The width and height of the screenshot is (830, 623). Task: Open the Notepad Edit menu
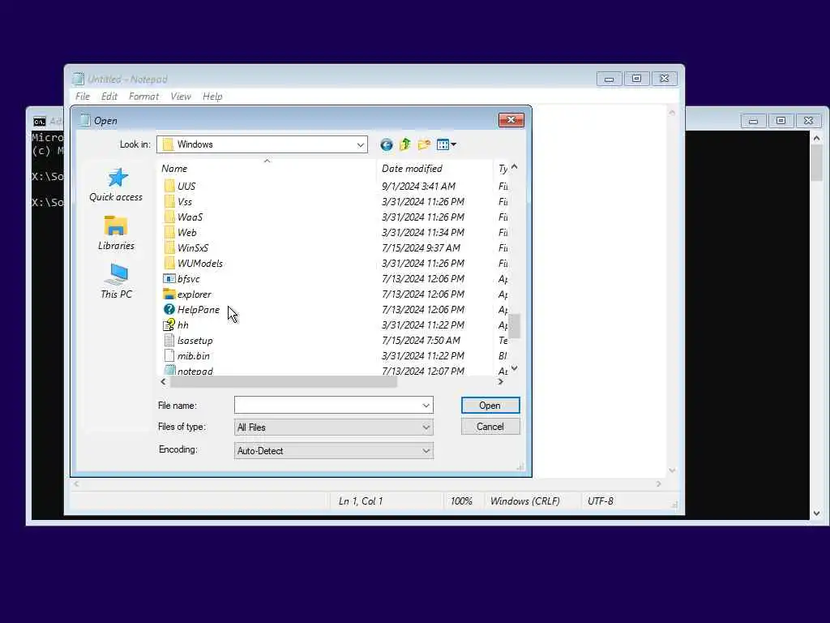point(109,97)
